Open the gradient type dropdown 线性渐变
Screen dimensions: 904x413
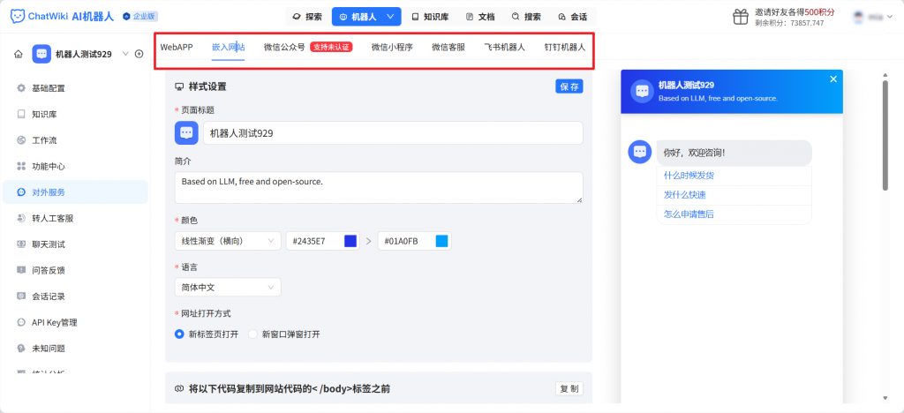[x=228, y=241]
